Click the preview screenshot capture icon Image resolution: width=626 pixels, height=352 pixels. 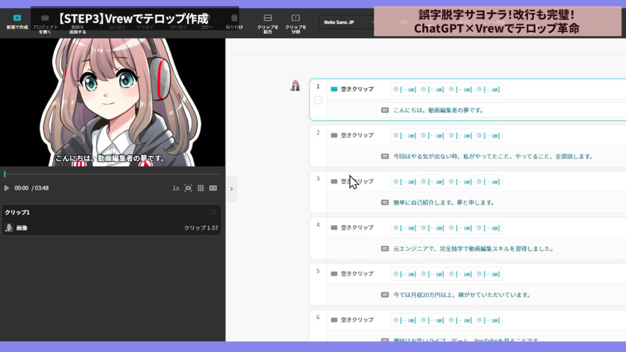(x=188, y=188)
